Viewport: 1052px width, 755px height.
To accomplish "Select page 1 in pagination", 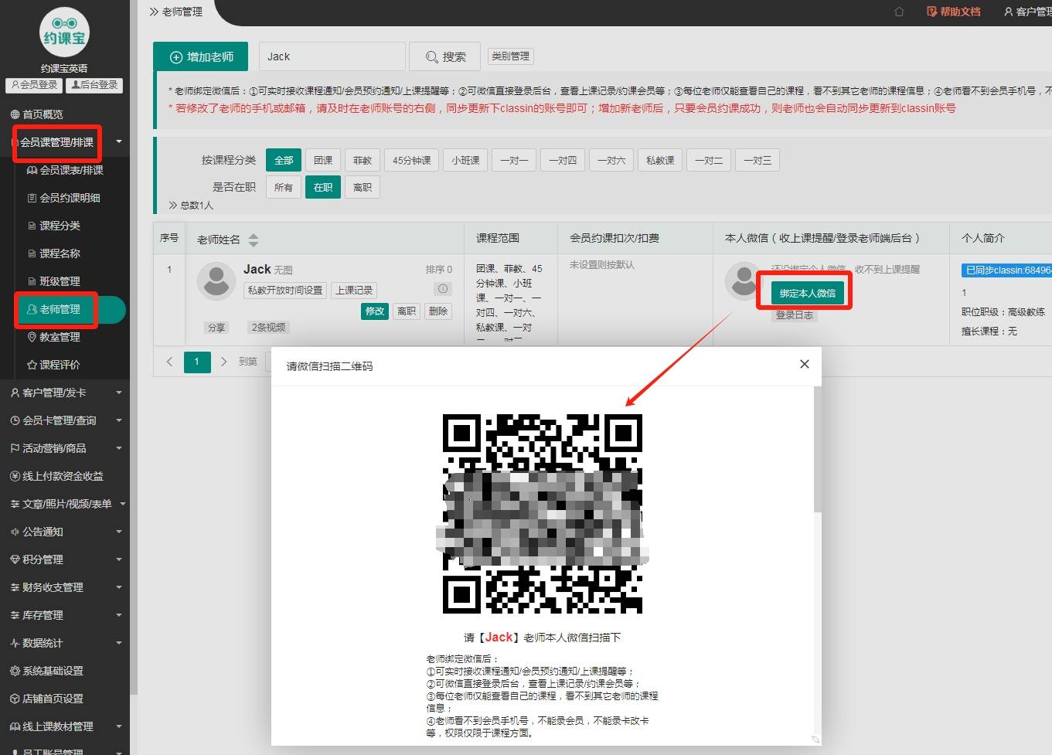I will pos(197,362).
